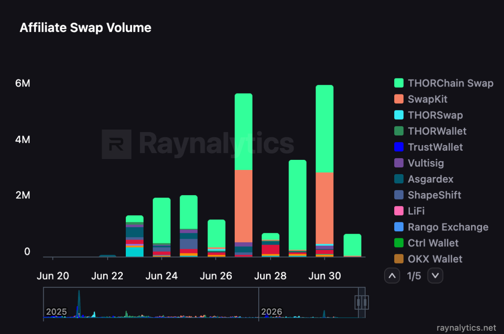Select the Jun 28 bar's red segment
Image resolution: width=504 pixels, height=334 pixels.
pyautogui.click(x=271, y=249)
